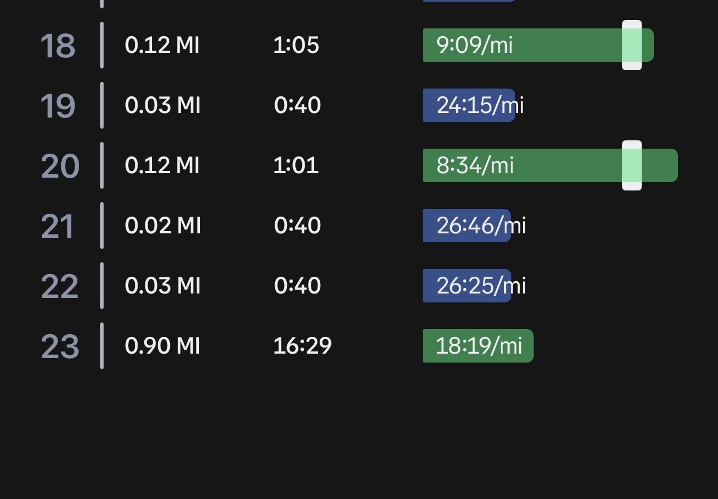Click lap number 23
The height and width of the screenshot is (499, 718).
pyautogui.click(x=60, y=346)
